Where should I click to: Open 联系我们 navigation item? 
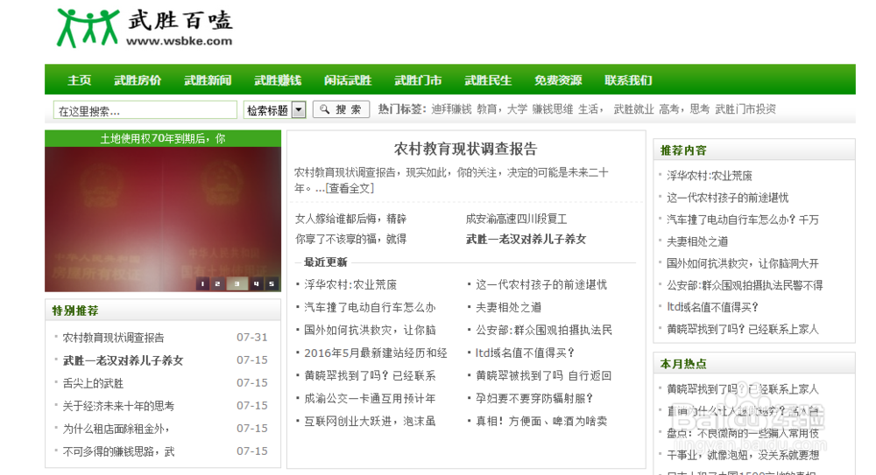coord(628,80)
